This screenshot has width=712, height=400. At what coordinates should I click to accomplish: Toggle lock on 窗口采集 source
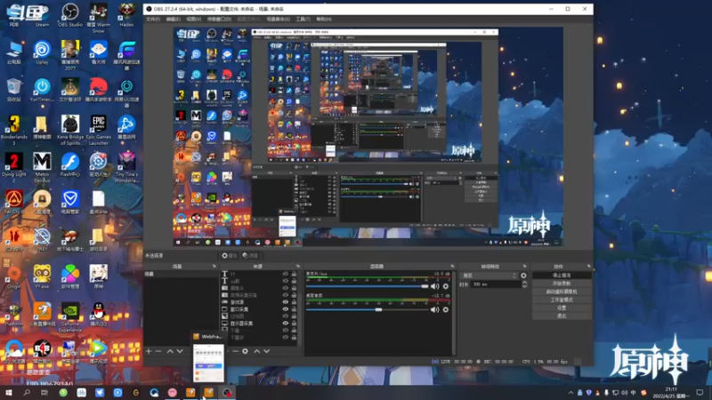click(294, 309)
